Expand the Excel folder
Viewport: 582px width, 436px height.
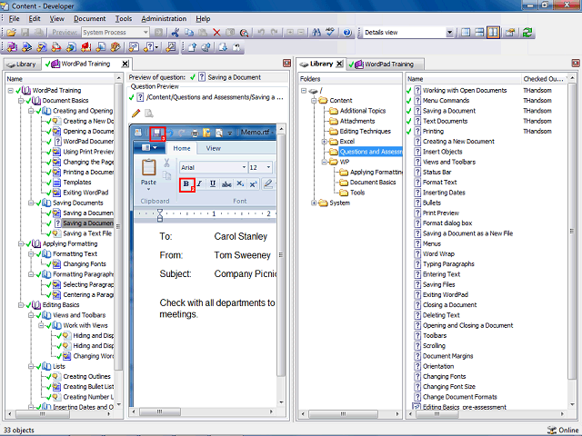(x=324, y=142)
